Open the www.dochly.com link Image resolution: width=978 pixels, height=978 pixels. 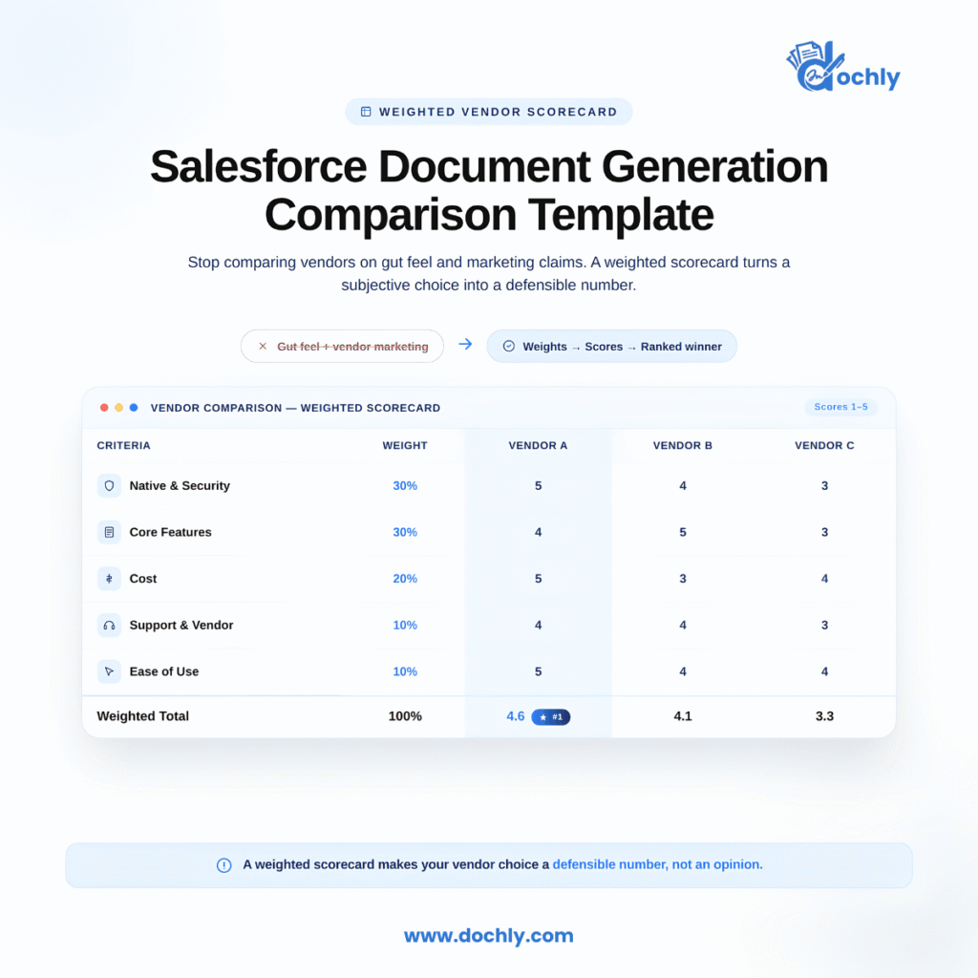pos(488,936)
